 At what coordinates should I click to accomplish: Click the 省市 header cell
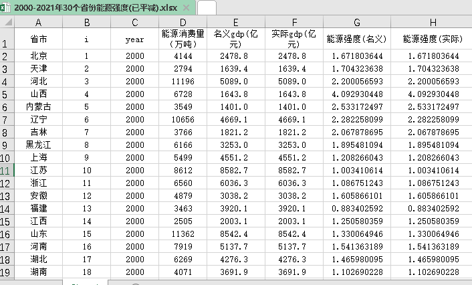tap(39, 39)
